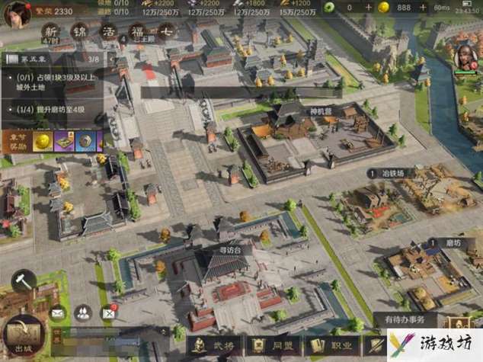Open the people group icon
The image size is (483, 362).
(83, 313)
